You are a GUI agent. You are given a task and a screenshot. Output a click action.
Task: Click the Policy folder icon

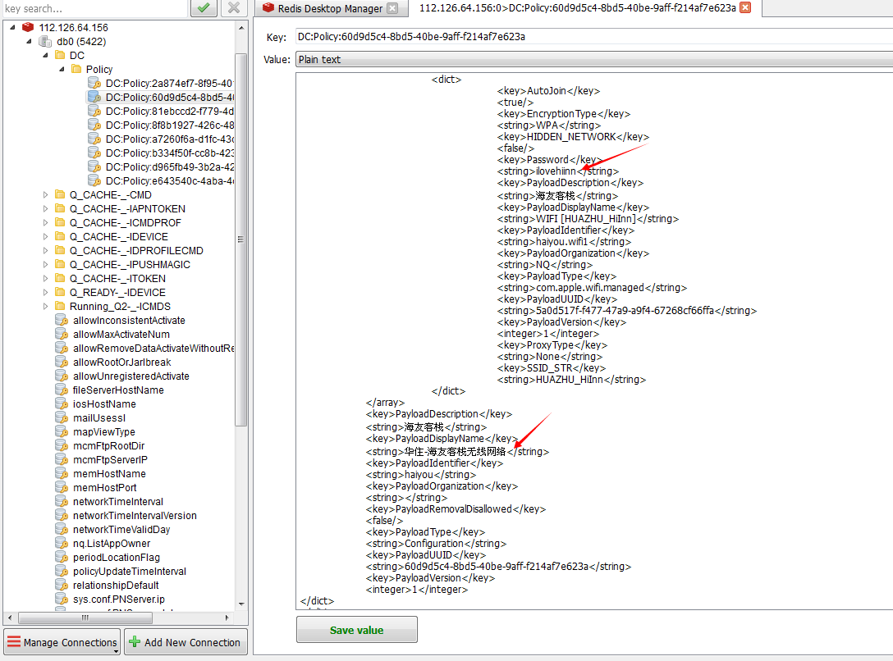tap(76, 69)
